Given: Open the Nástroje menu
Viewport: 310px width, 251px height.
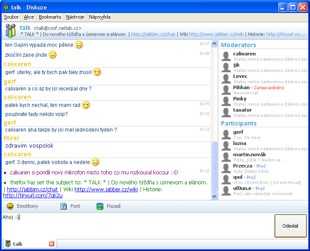Looking at the screenshot, I should point(75,17).
